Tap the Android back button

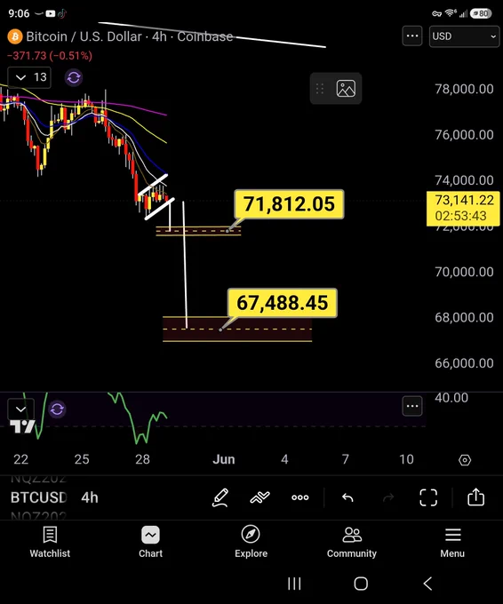point(427,584)
